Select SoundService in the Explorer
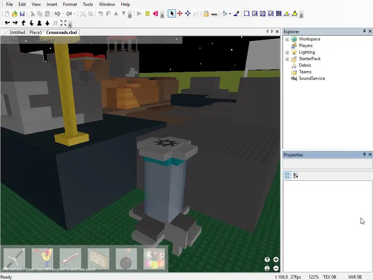The image size is (373, 280). coord(312,78)
